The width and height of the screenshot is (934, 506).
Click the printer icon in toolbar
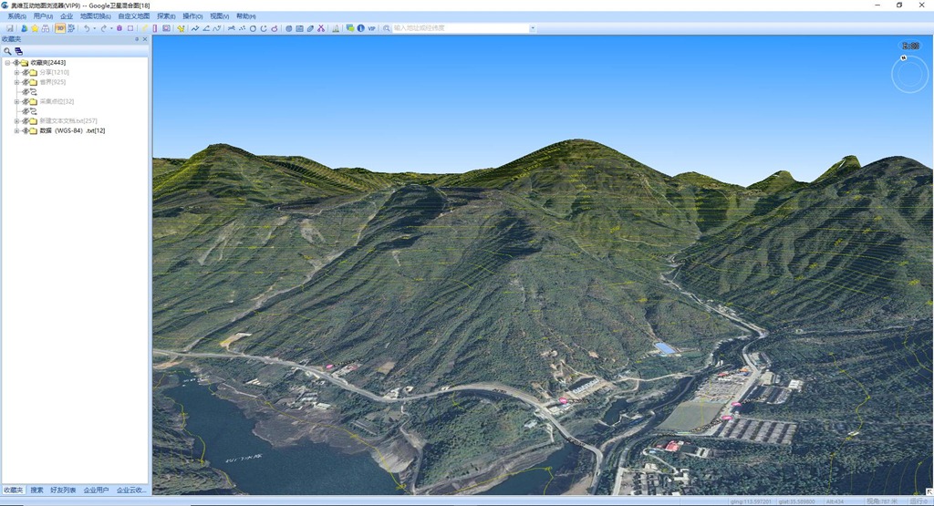click(x=46, y=28)
